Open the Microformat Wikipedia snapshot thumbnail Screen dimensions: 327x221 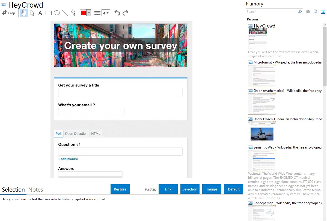(262, 75)
